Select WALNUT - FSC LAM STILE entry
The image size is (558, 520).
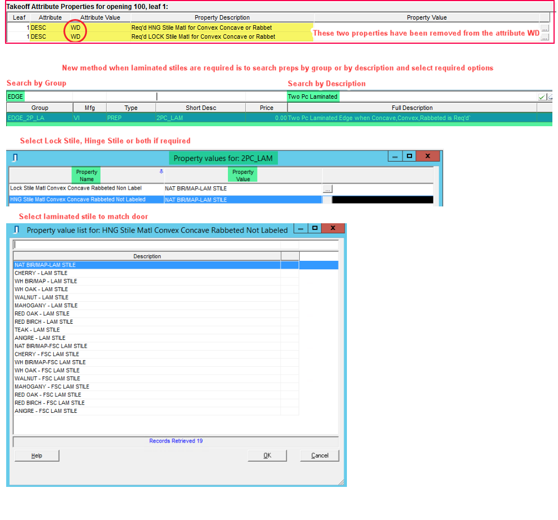(x=47, y=379)
